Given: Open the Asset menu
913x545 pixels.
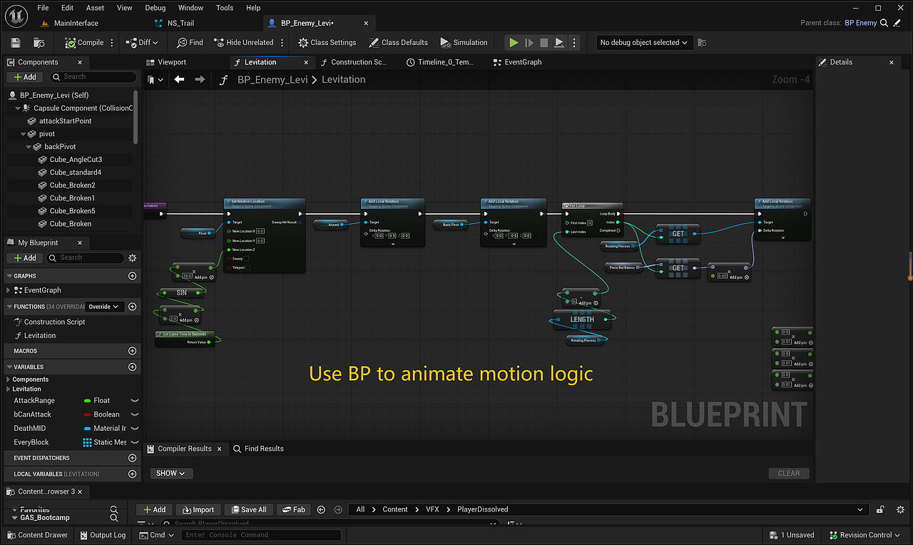Looking at the screenshot, I should [95, 8].
